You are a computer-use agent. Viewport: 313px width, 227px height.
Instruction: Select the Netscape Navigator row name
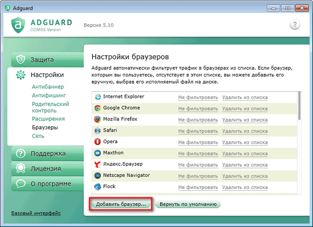[127, 175]
